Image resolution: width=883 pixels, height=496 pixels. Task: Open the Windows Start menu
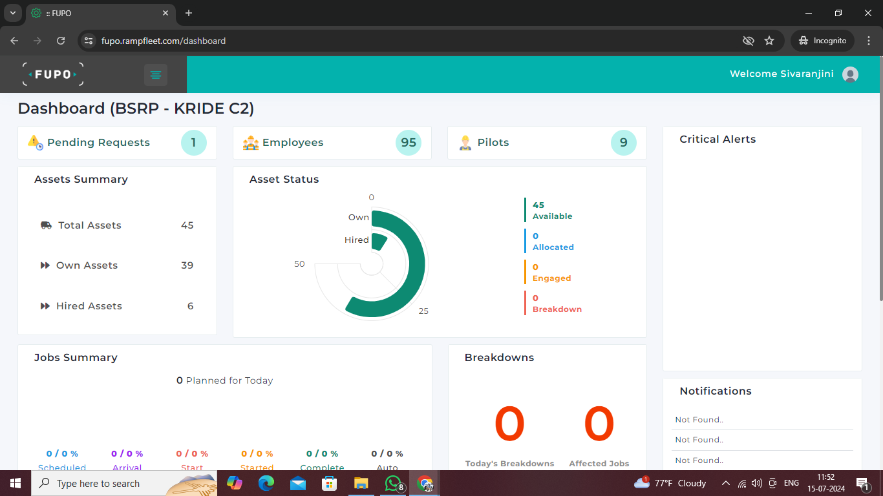[14, 483]
